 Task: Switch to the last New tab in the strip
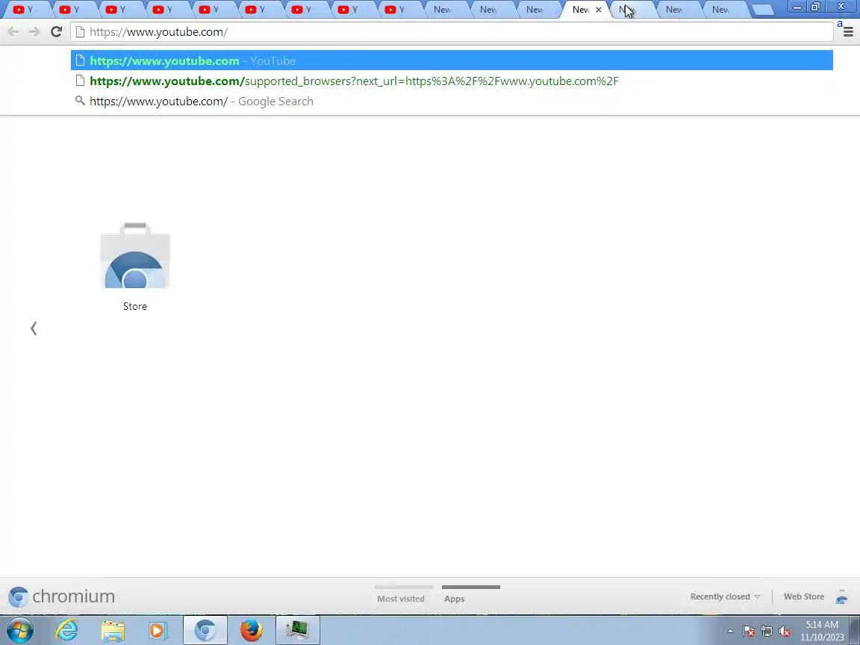726,9
